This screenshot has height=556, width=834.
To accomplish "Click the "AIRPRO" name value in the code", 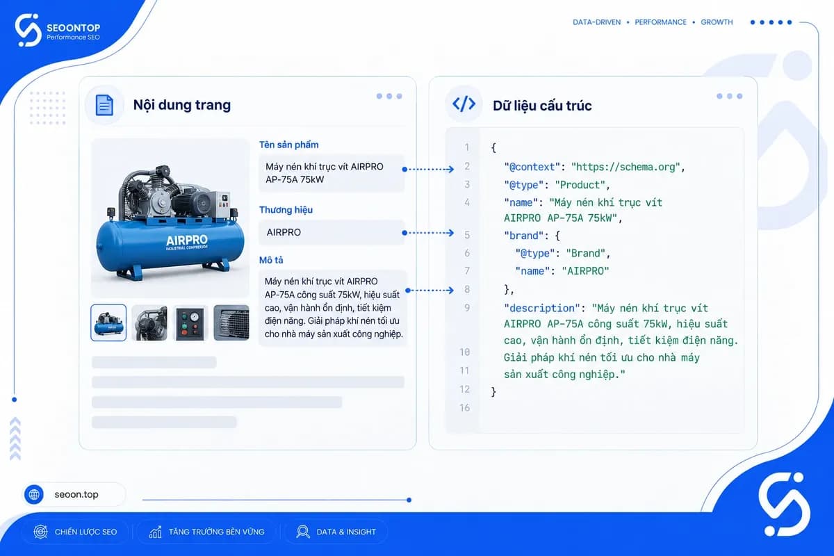I will 585,270.
